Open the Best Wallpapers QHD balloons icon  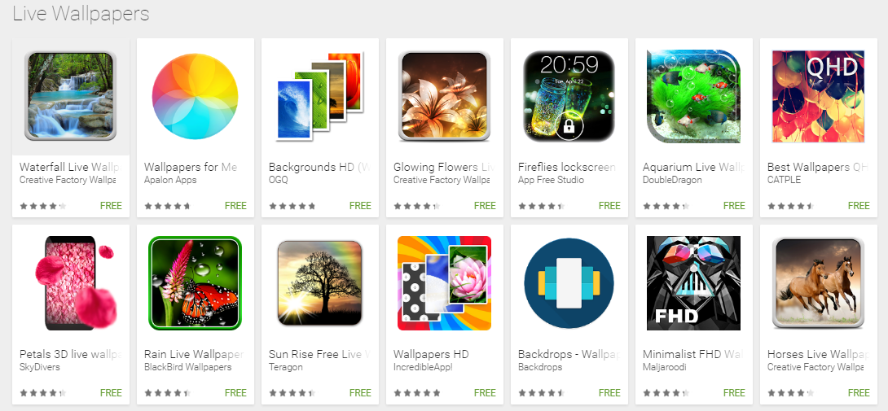tap(818, 96)
